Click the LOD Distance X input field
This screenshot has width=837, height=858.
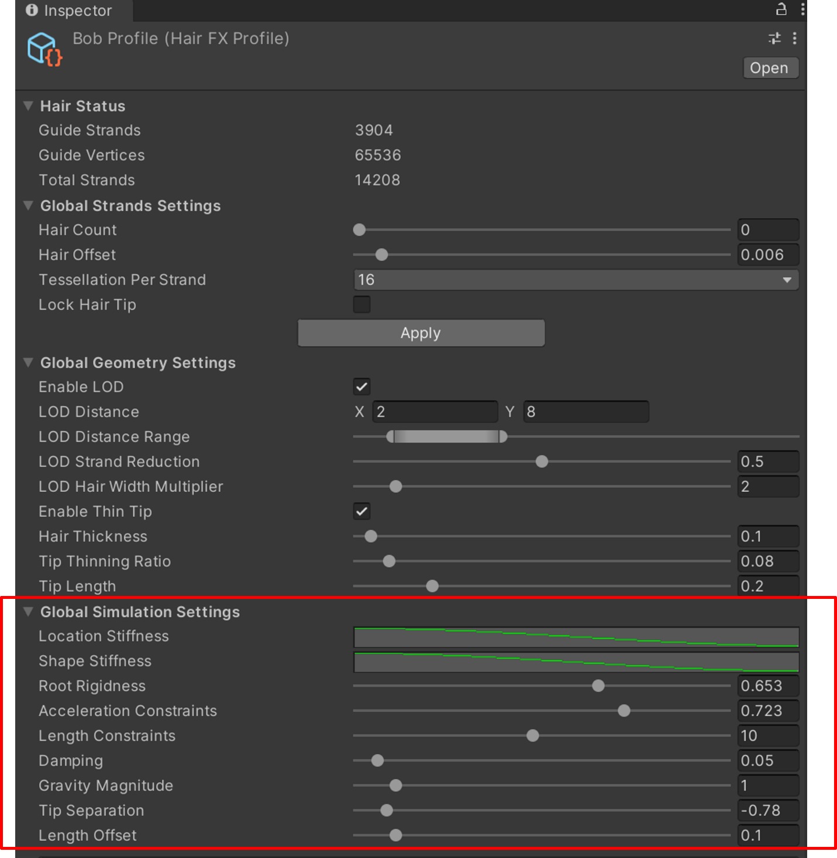point(435,411)
